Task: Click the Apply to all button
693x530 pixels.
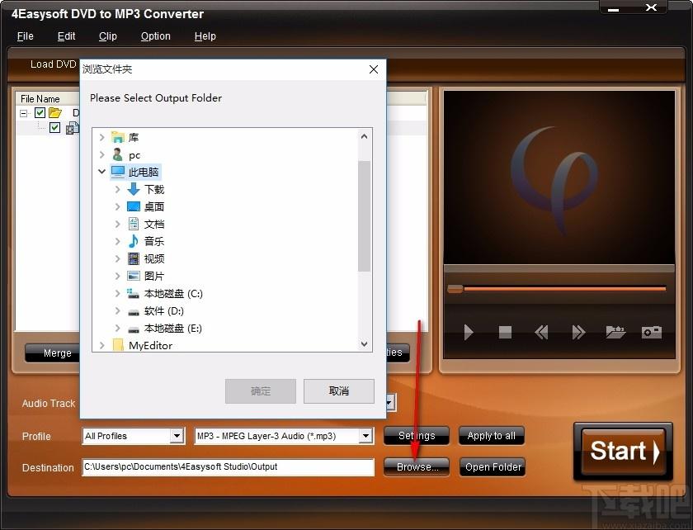Action: click(492, 436)
